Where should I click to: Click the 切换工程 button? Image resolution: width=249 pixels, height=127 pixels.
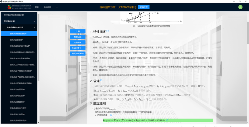(x=144, y=7)
